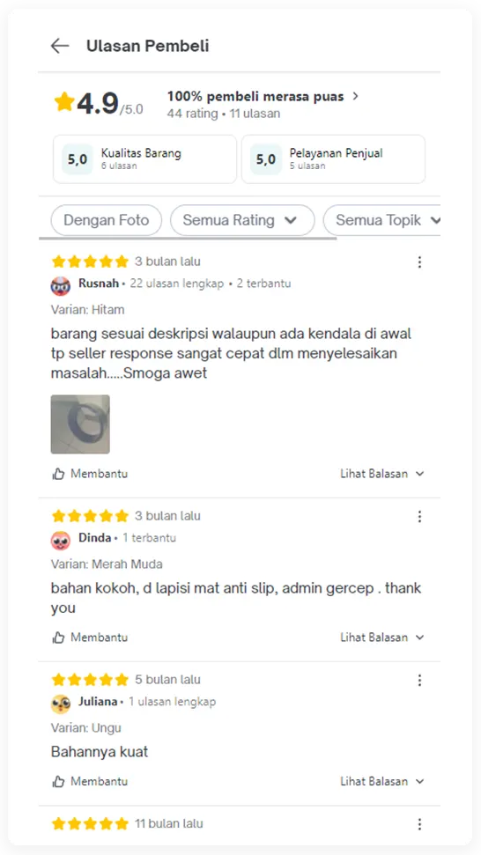Open the three-dot menu on Rusnah's review
The image size is (481, 855).
(x=419, y=262)
